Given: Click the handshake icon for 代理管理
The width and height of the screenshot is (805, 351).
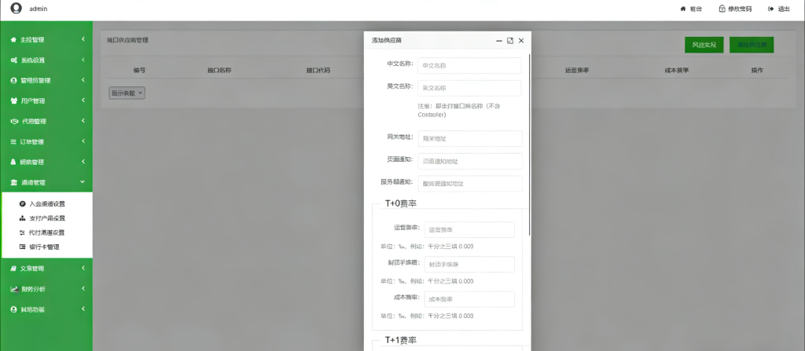Looking at the screenshot, I should tap(14, 121).
